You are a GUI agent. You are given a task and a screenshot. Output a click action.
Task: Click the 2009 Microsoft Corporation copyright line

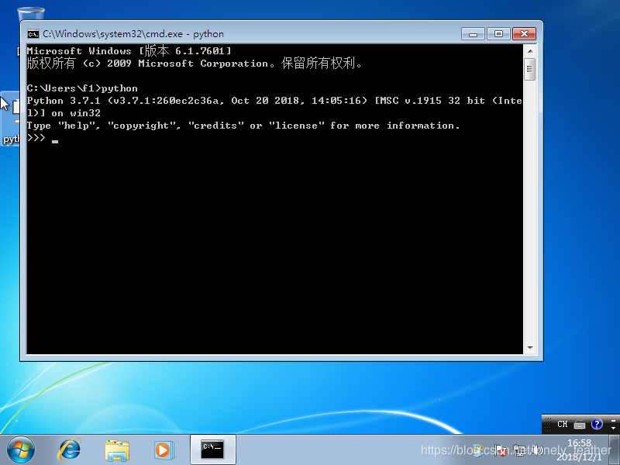(x=195, y=64)
